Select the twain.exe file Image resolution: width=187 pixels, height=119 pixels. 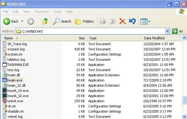click(x=15, y=80)
